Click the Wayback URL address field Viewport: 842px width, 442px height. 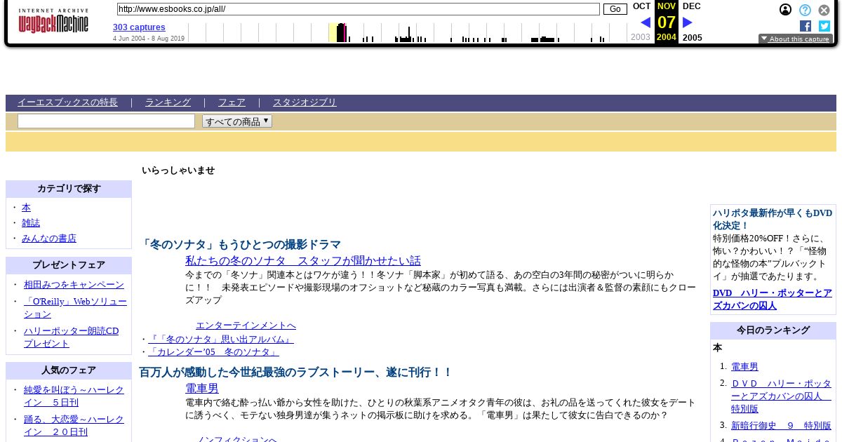point(358,9)
